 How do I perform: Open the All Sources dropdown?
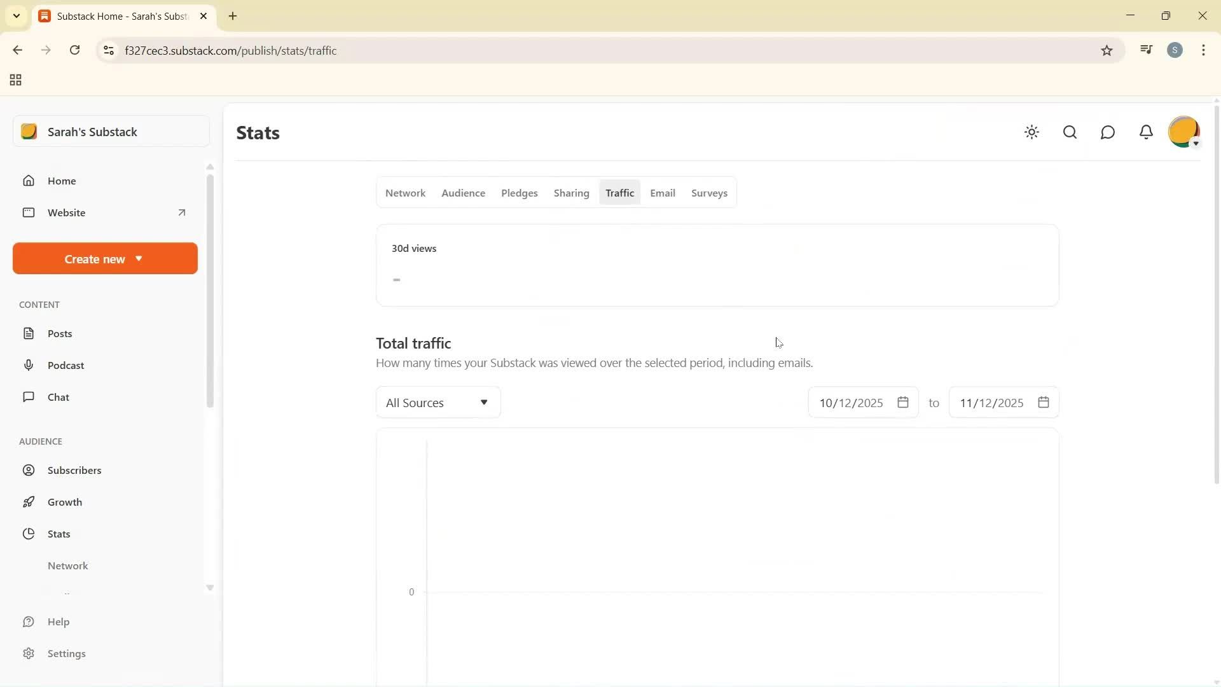(x=438, y=402)
